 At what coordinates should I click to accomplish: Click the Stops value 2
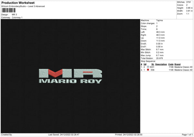tap(157, 26)
